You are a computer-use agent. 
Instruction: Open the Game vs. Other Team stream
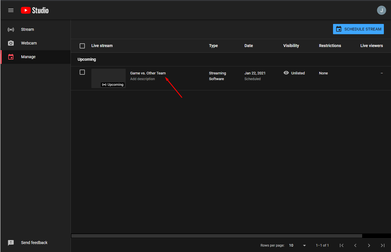[148, 73]
